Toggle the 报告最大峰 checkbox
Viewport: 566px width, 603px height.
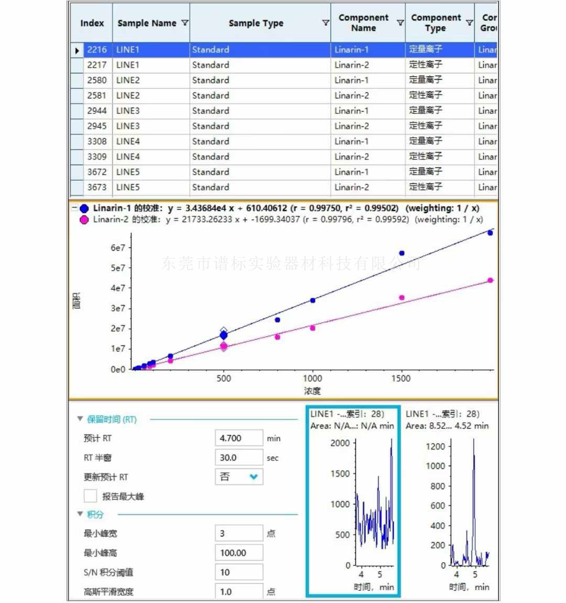coord(91,496)
